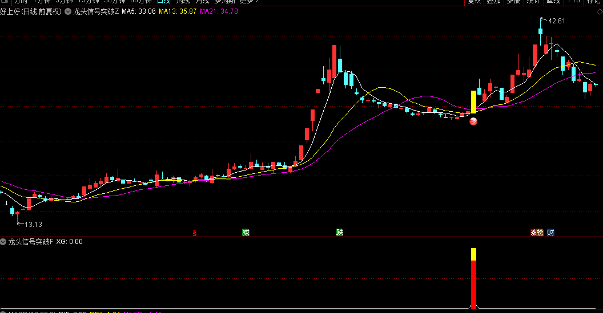Click the blue 财 event marker

pyautogui.click(x=550, y=233)
